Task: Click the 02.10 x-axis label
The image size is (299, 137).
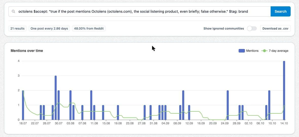Action: coord(248,124)
